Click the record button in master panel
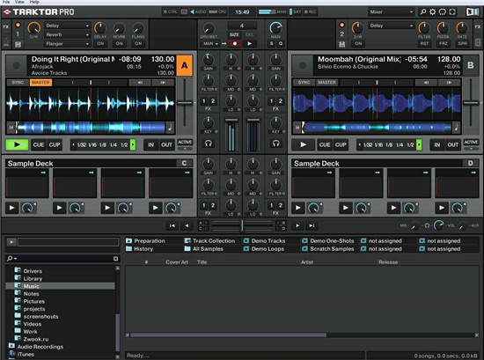Screen dimensions: 484x360 (x=235, y=43)
